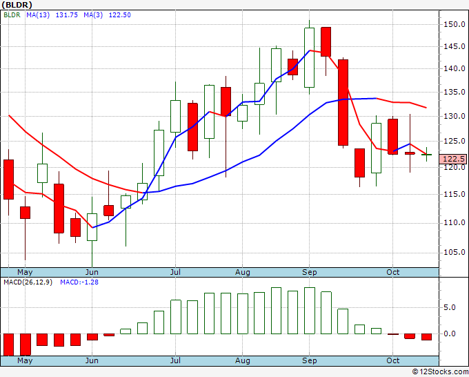Click the MACD(26,12,9) indicator label

click(x=28, y=282)
